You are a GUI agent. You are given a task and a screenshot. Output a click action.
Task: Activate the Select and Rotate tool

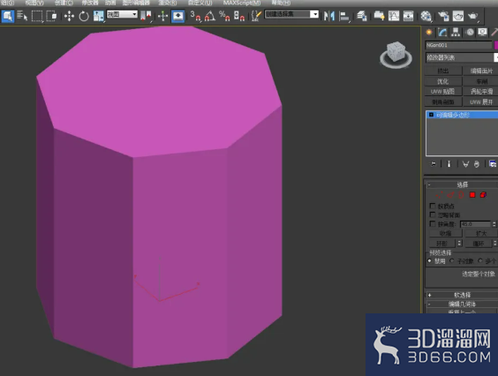point(84,16)
